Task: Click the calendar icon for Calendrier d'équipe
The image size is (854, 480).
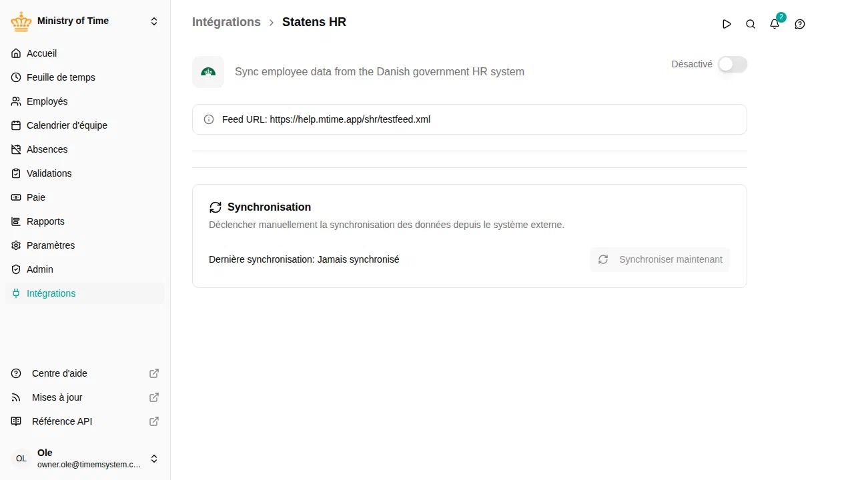Action: click(x=16, y=125)
